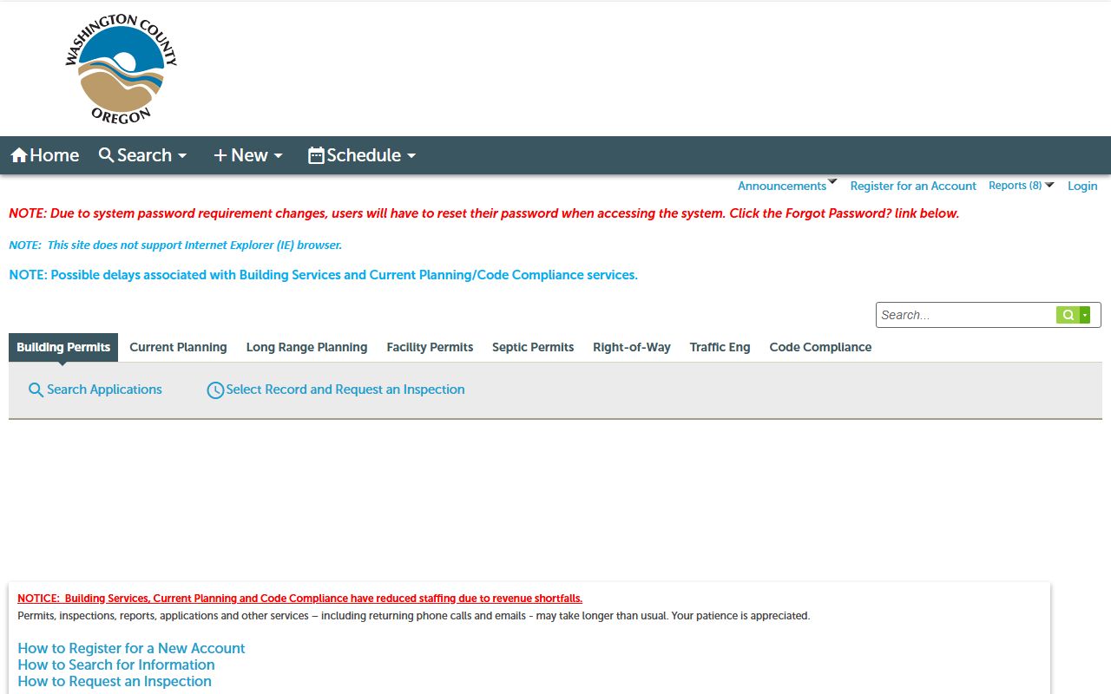
Task: Click the plus icon beside New
Action: 220,155
